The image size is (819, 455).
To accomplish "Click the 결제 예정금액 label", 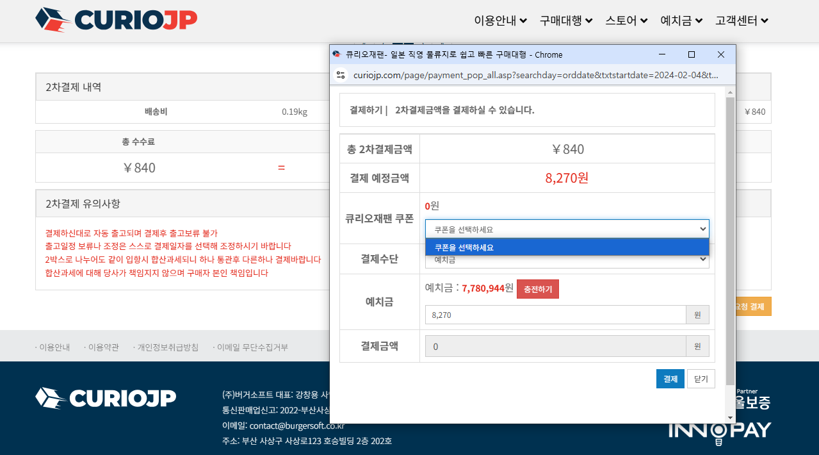I will pyautogui.click(x=380, y=178).
